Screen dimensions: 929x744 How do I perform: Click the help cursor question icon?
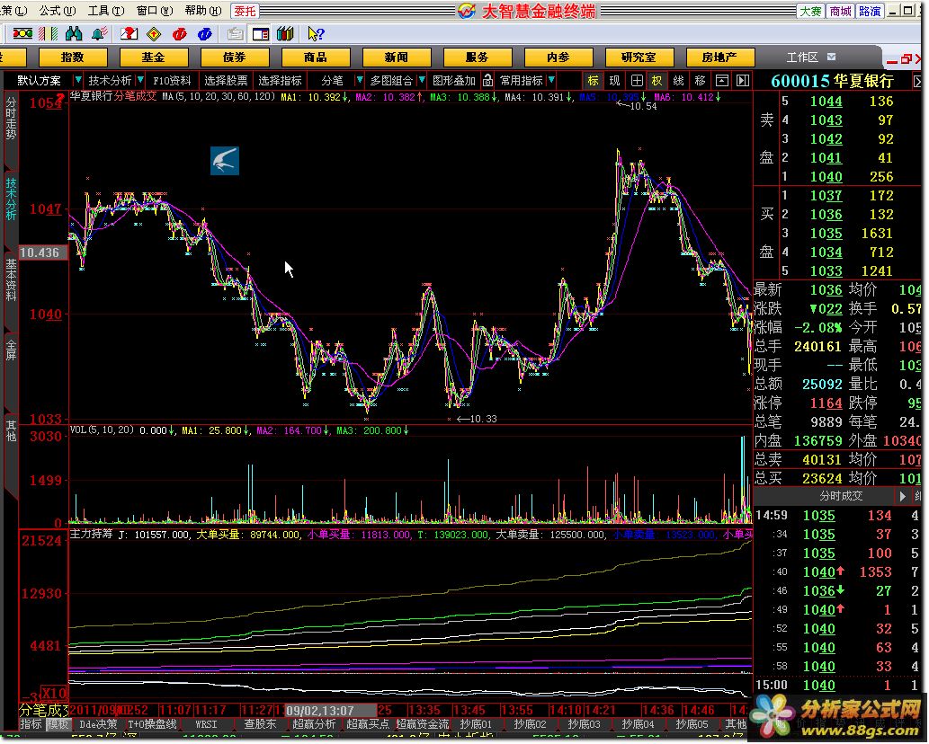tap(315, 34)
